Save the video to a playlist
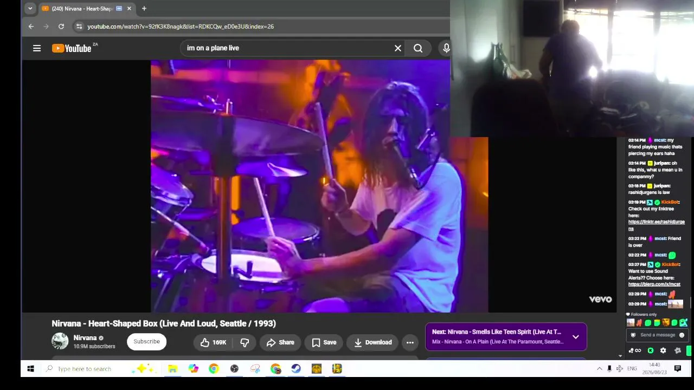 [x=324, y=342]
